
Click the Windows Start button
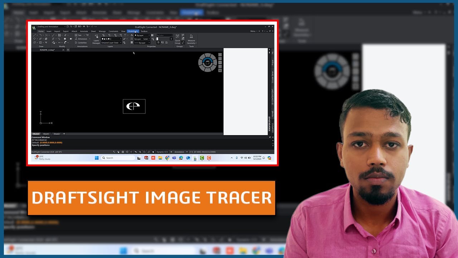coord(97,158)
